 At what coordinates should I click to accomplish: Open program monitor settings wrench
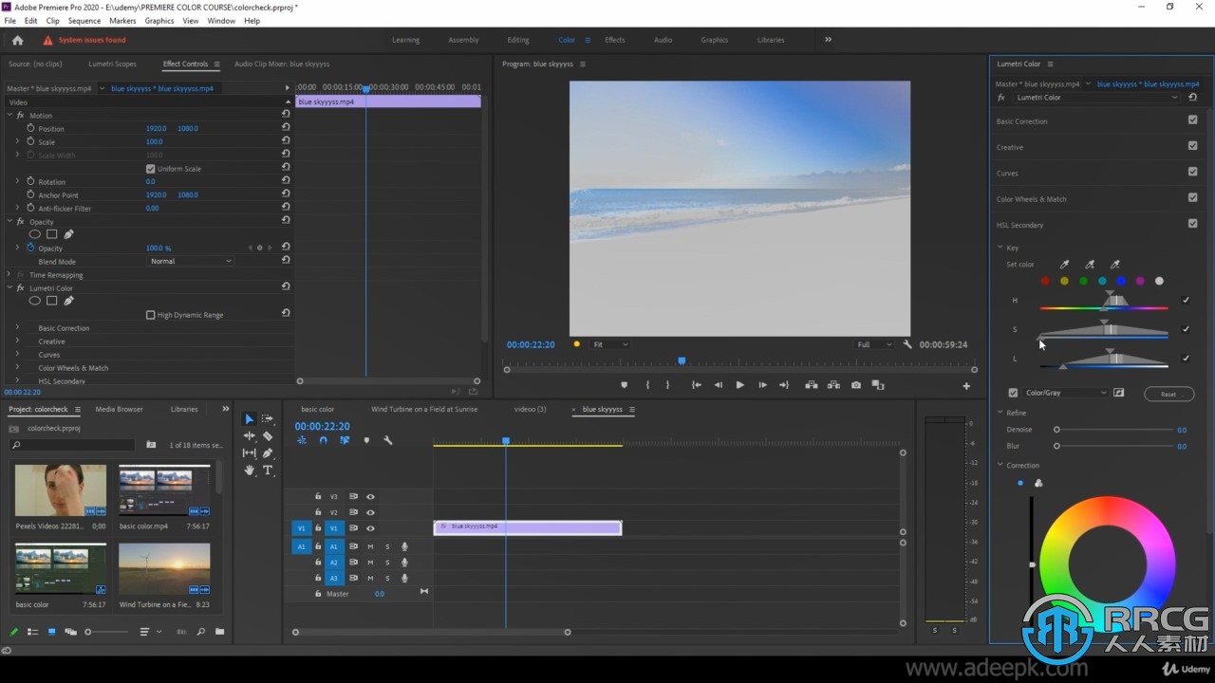tap(907, 344)
